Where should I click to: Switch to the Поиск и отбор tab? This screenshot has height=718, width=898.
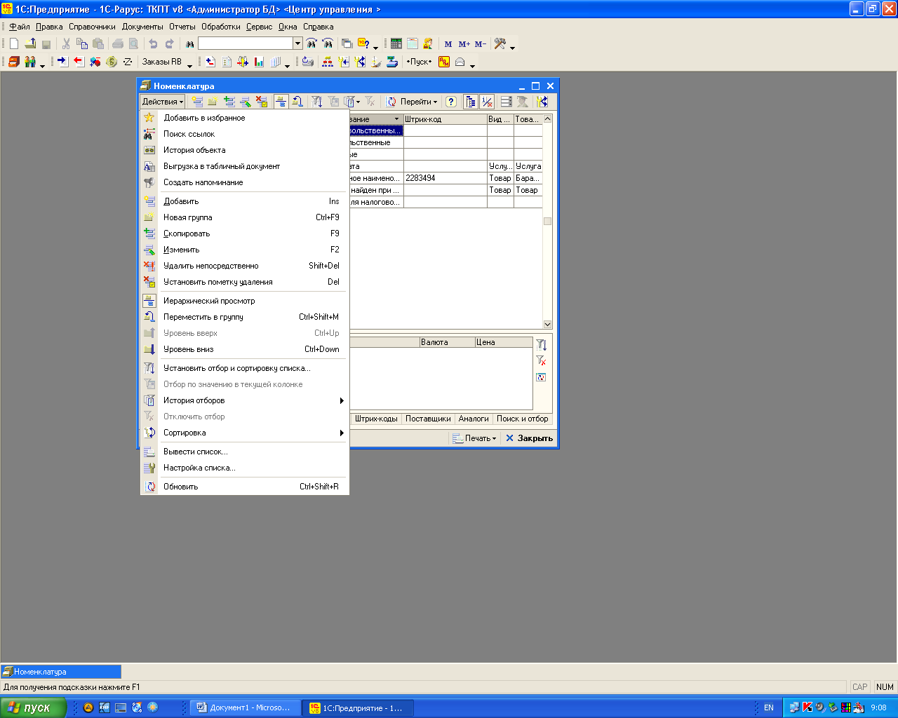tap(523, 419)
